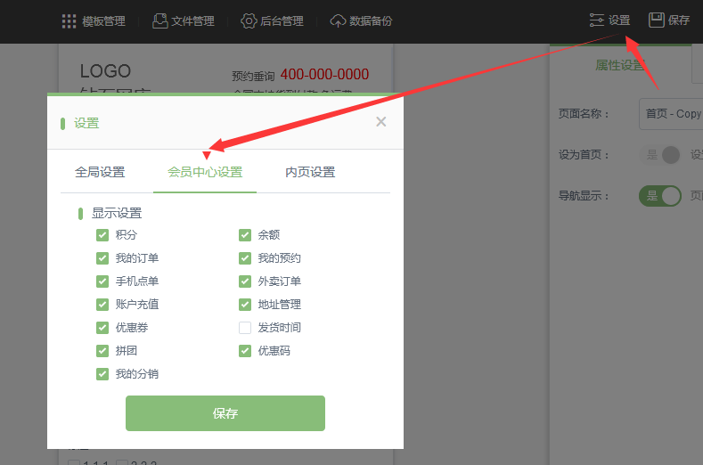This screenshot has height=465, width=703.
Task: Enable the 发货时间 checkbox
Action: click(245, 328)
